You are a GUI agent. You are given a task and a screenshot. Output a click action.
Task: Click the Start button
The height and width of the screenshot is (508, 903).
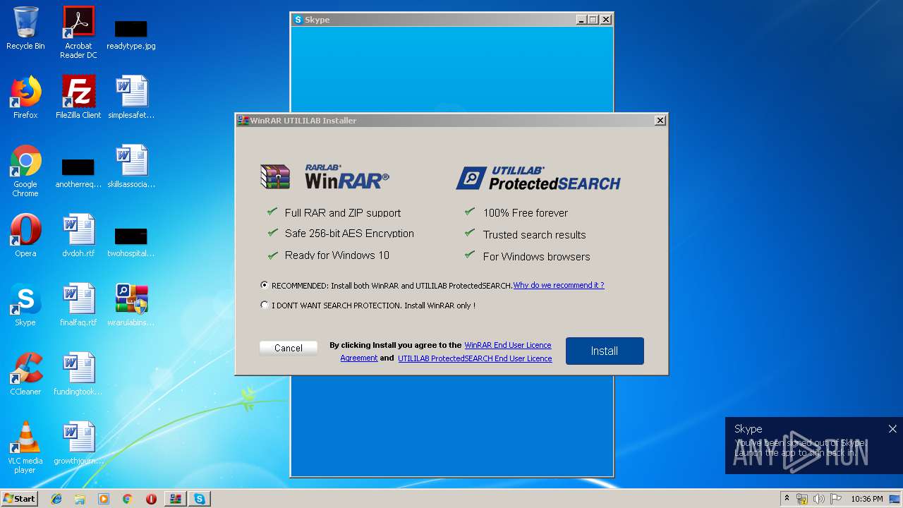click(19, 499)
